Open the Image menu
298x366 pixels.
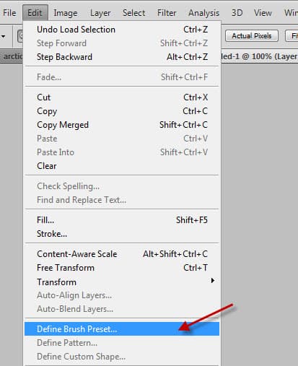coord(66,13)
